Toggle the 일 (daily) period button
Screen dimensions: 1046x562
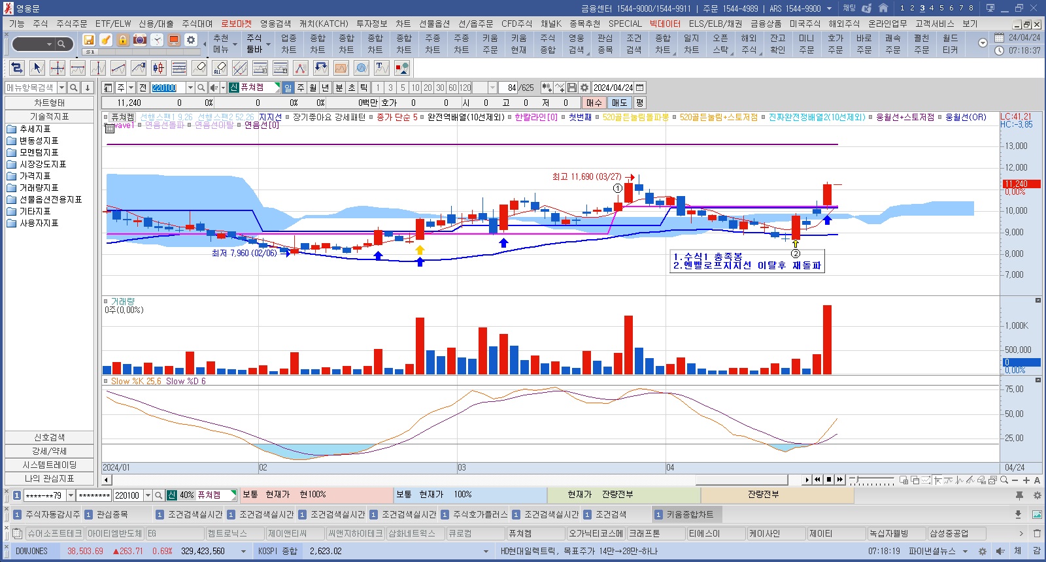coord(288,88)
